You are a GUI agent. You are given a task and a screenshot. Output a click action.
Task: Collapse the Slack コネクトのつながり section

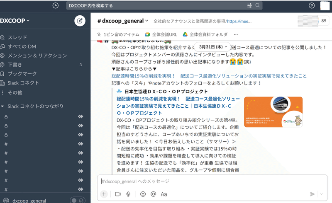[x=2, y=106]
